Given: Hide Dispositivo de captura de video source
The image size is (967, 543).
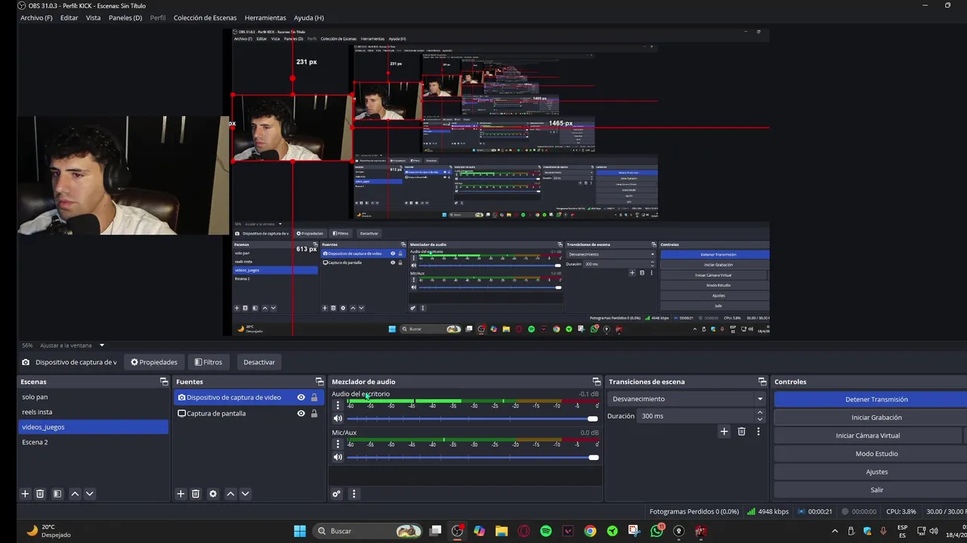Looking at the screenshot, I should (x=301, y=397).
